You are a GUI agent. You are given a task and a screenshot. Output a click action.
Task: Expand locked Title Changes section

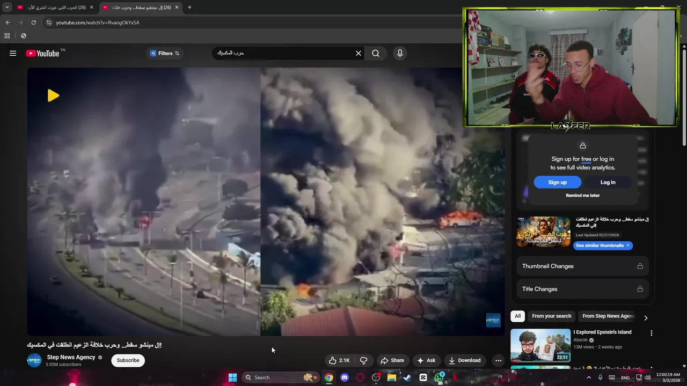583,289
